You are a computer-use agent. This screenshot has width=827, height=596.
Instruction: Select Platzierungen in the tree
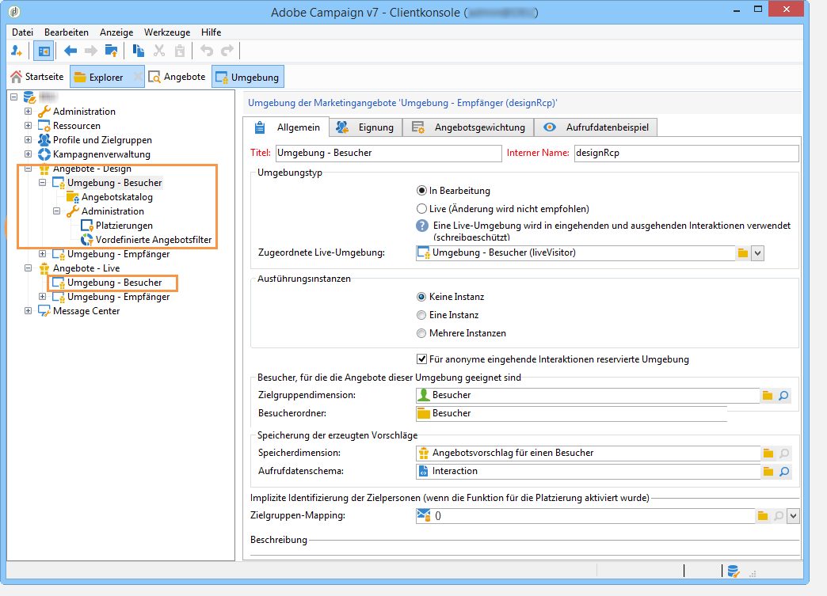pos(124,225)
